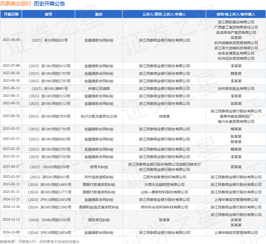Click case number (2024)浙1081民初14895号
Viewport: 266px width, 244px height.
(x=50, y=185)
